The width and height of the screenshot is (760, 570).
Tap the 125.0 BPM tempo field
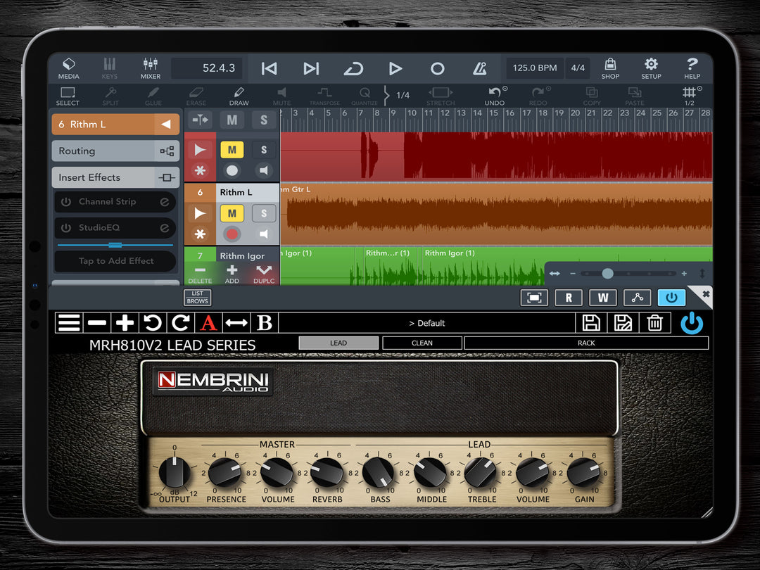pyautogui.click(x=534, y=68)
